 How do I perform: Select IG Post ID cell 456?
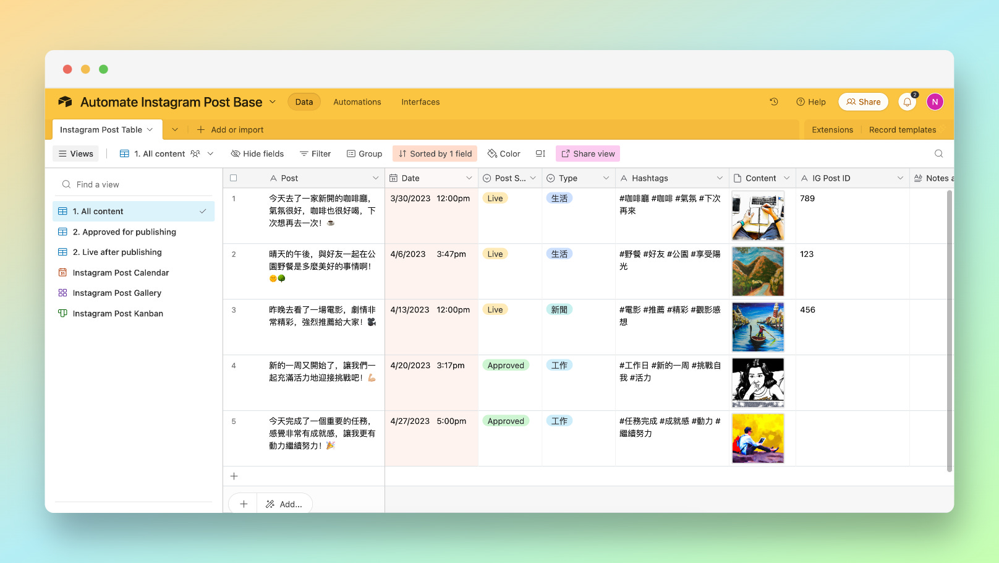(x=852, y=327)
